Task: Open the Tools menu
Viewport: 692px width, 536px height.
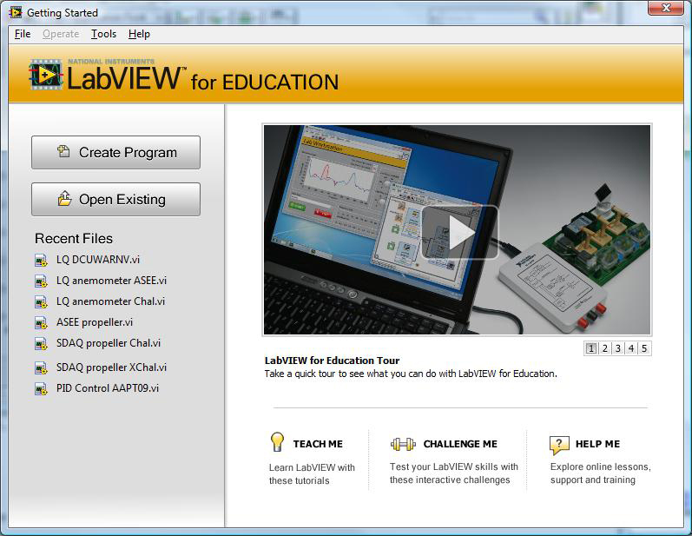Action: (103, 34)
